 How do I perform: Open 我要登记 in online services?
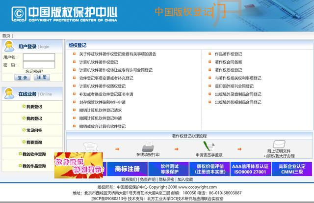point(34,107)
